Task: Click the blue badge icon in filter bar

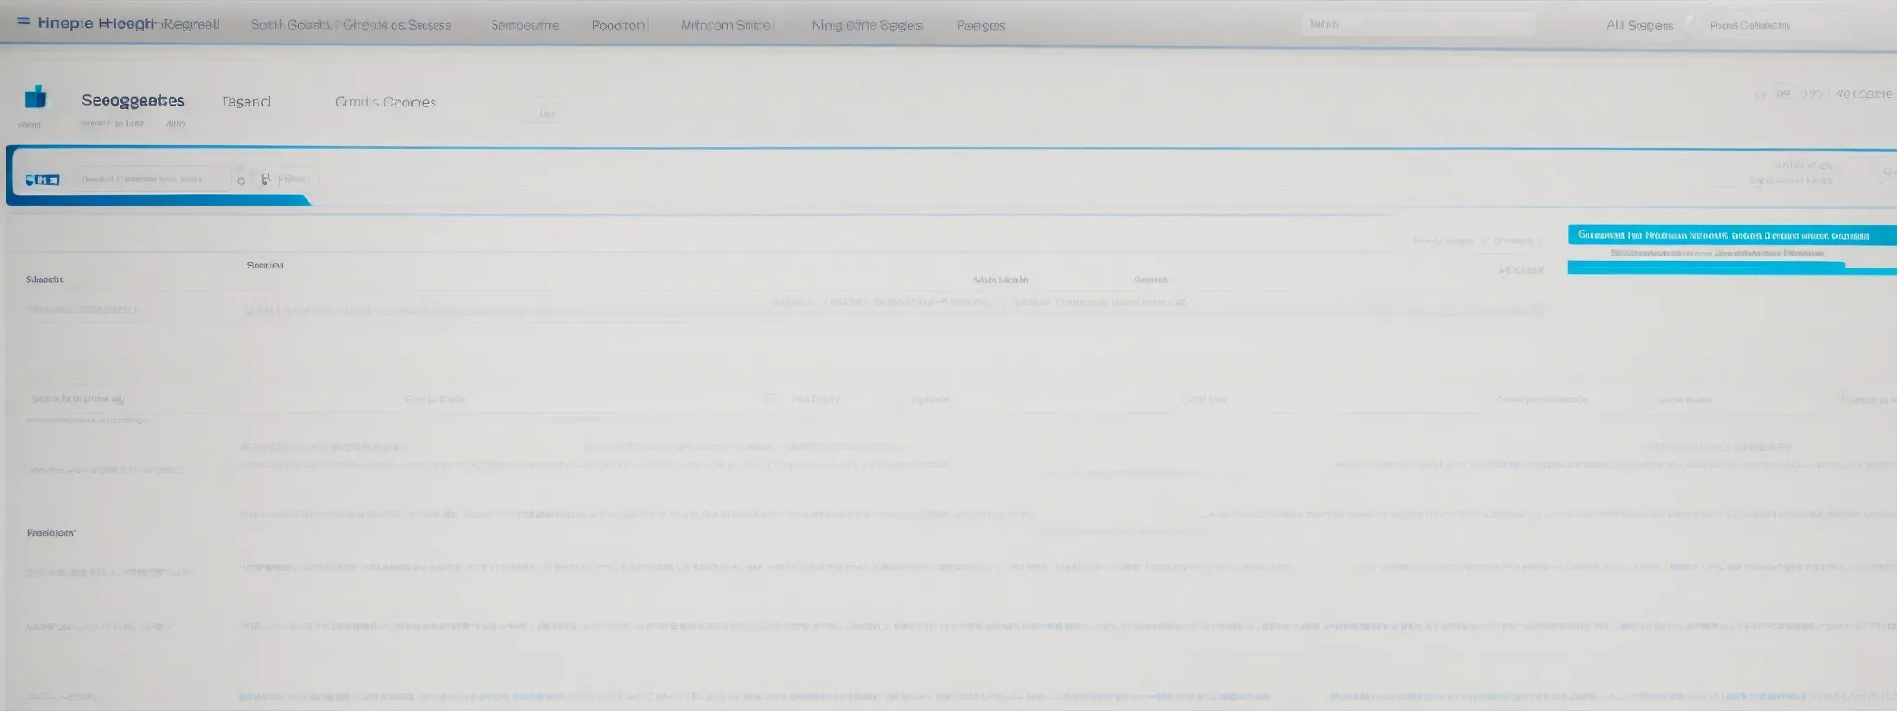Action: click(43, 180)
